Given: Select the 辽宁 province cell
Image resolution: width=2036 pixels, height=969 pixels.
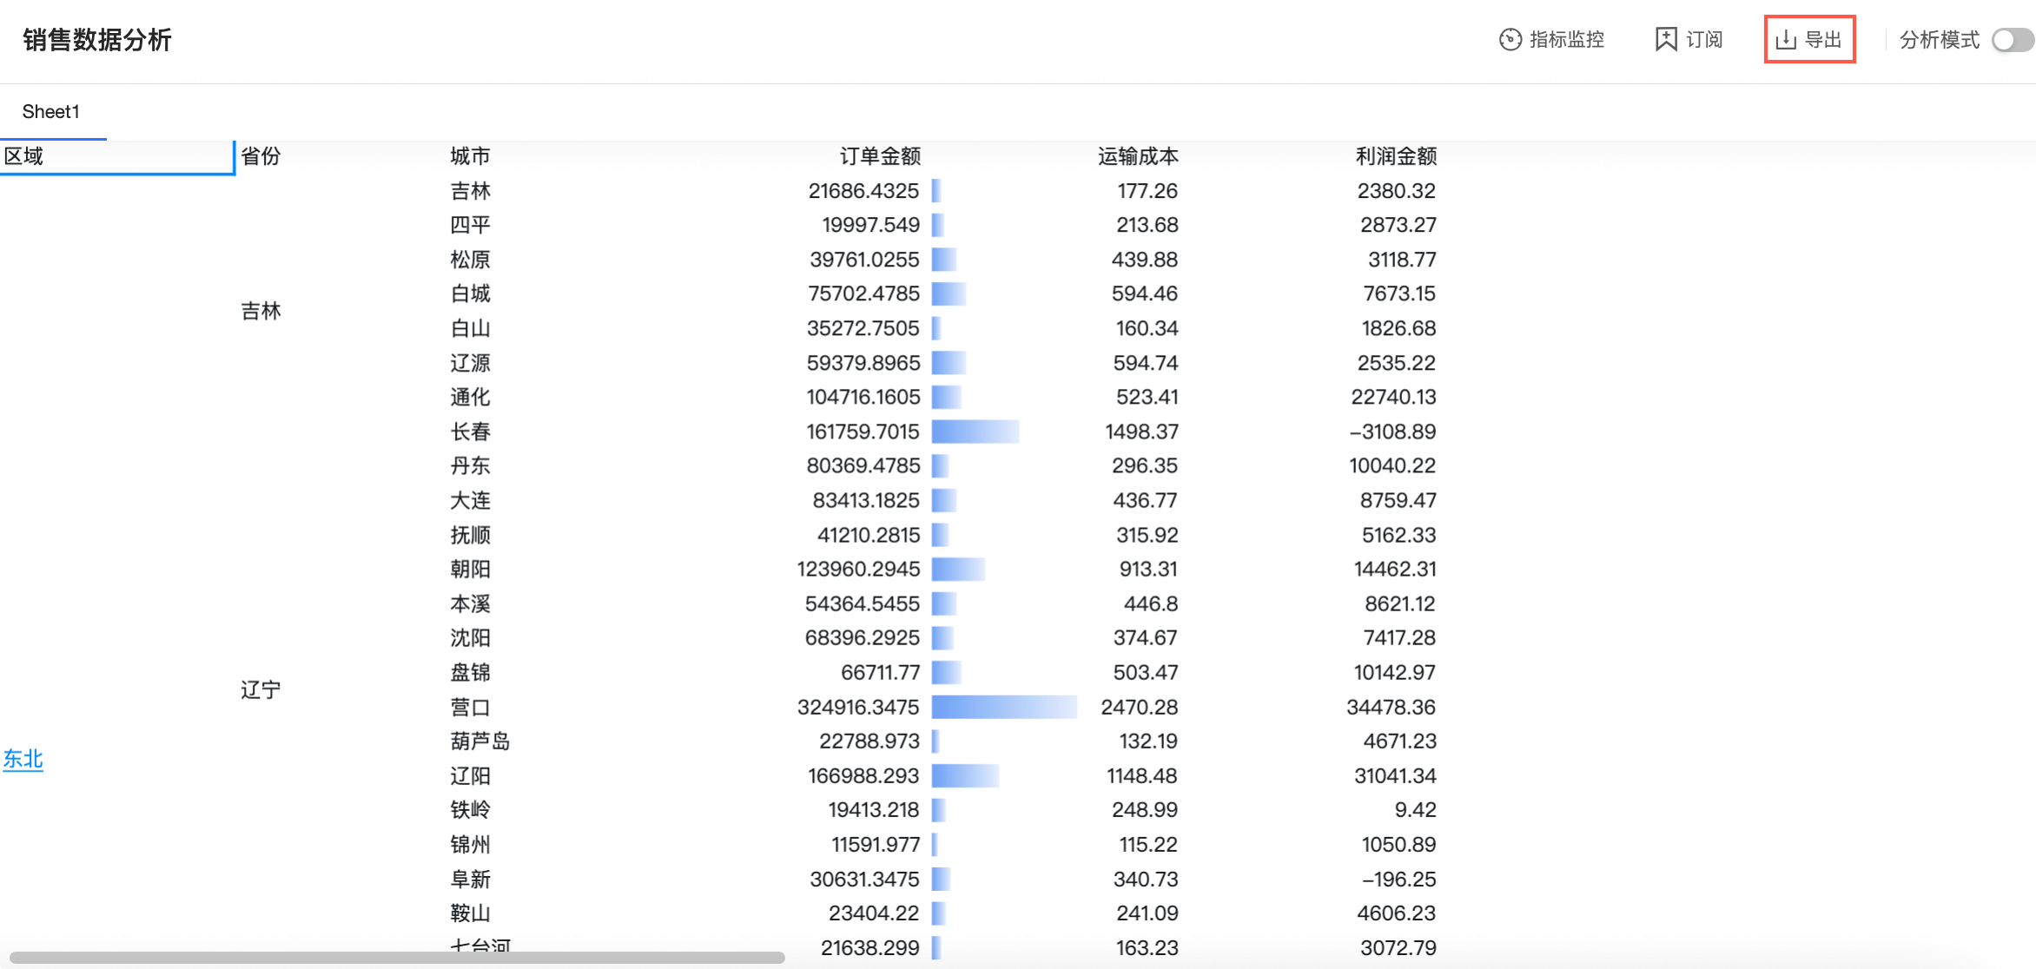Looking at the screenshot, I should tap(261, 689).
